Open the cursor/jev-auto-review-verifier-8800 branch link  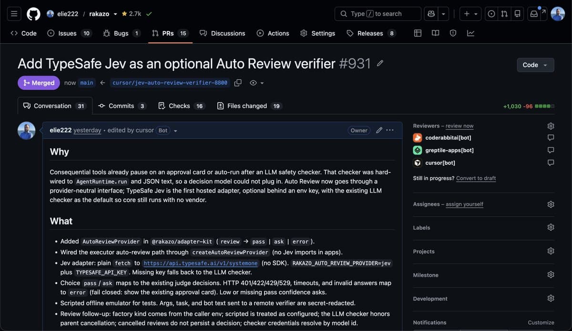[x=170, y=83]
